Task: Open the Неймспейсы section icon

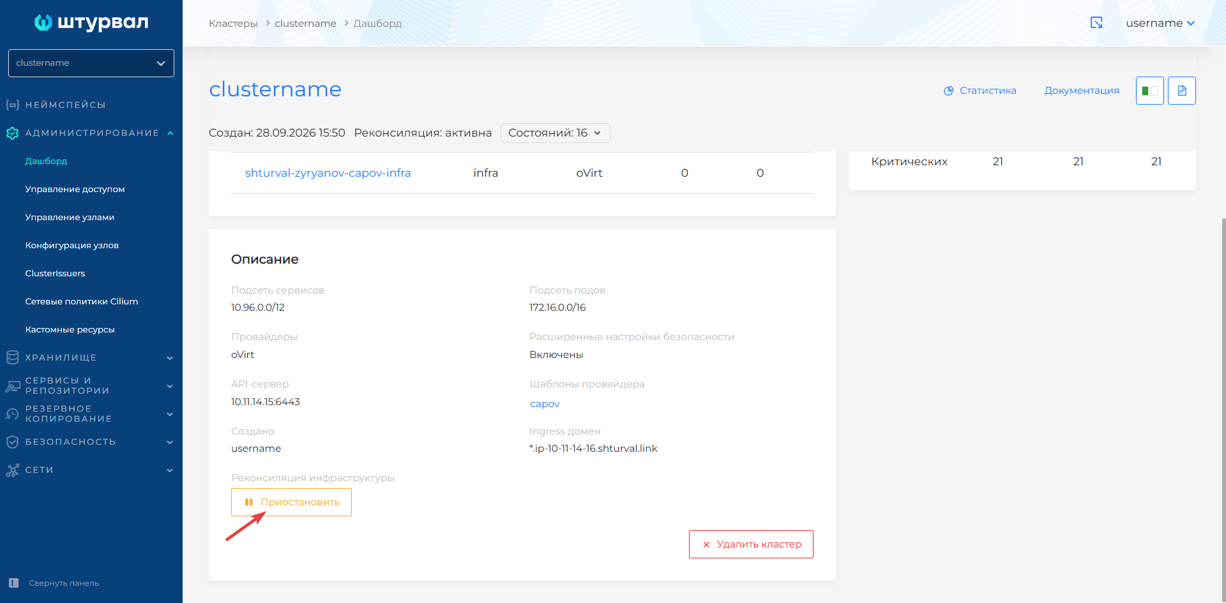Action: pos(12,105)
